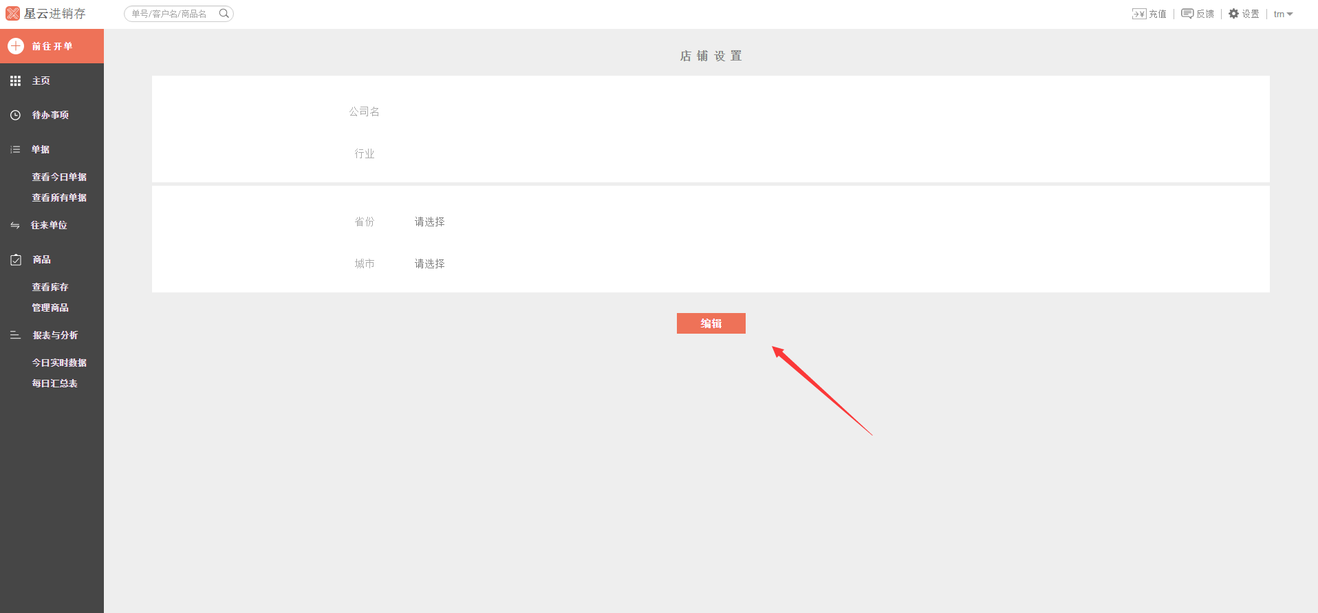Viewport: 1318px width, 613px height.
Task: Click the 星云进销存 logo icon
Action: pos(12,14)
